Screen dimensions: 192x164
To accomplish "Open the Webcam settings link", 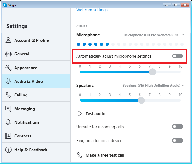I will pyautogui.click(x=92, y=10).
